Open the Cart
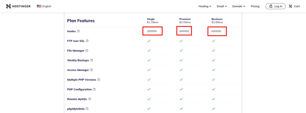The image size is (306, 113). (294, 6)
